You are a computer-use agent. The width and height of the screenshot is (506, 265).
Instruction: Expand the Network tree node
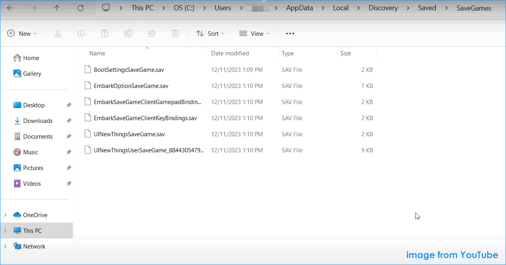tap(5, 246)
